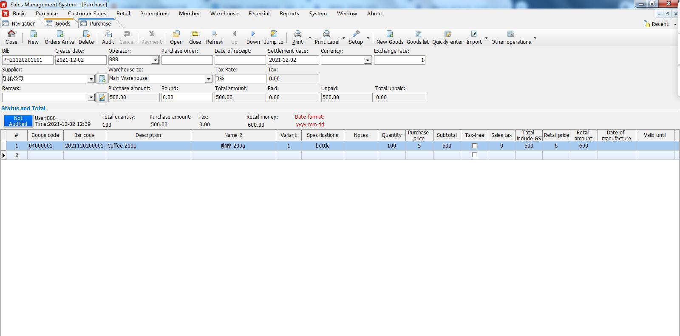
Task: Click the New bill toolbar icon
Action: click(33, 34)
